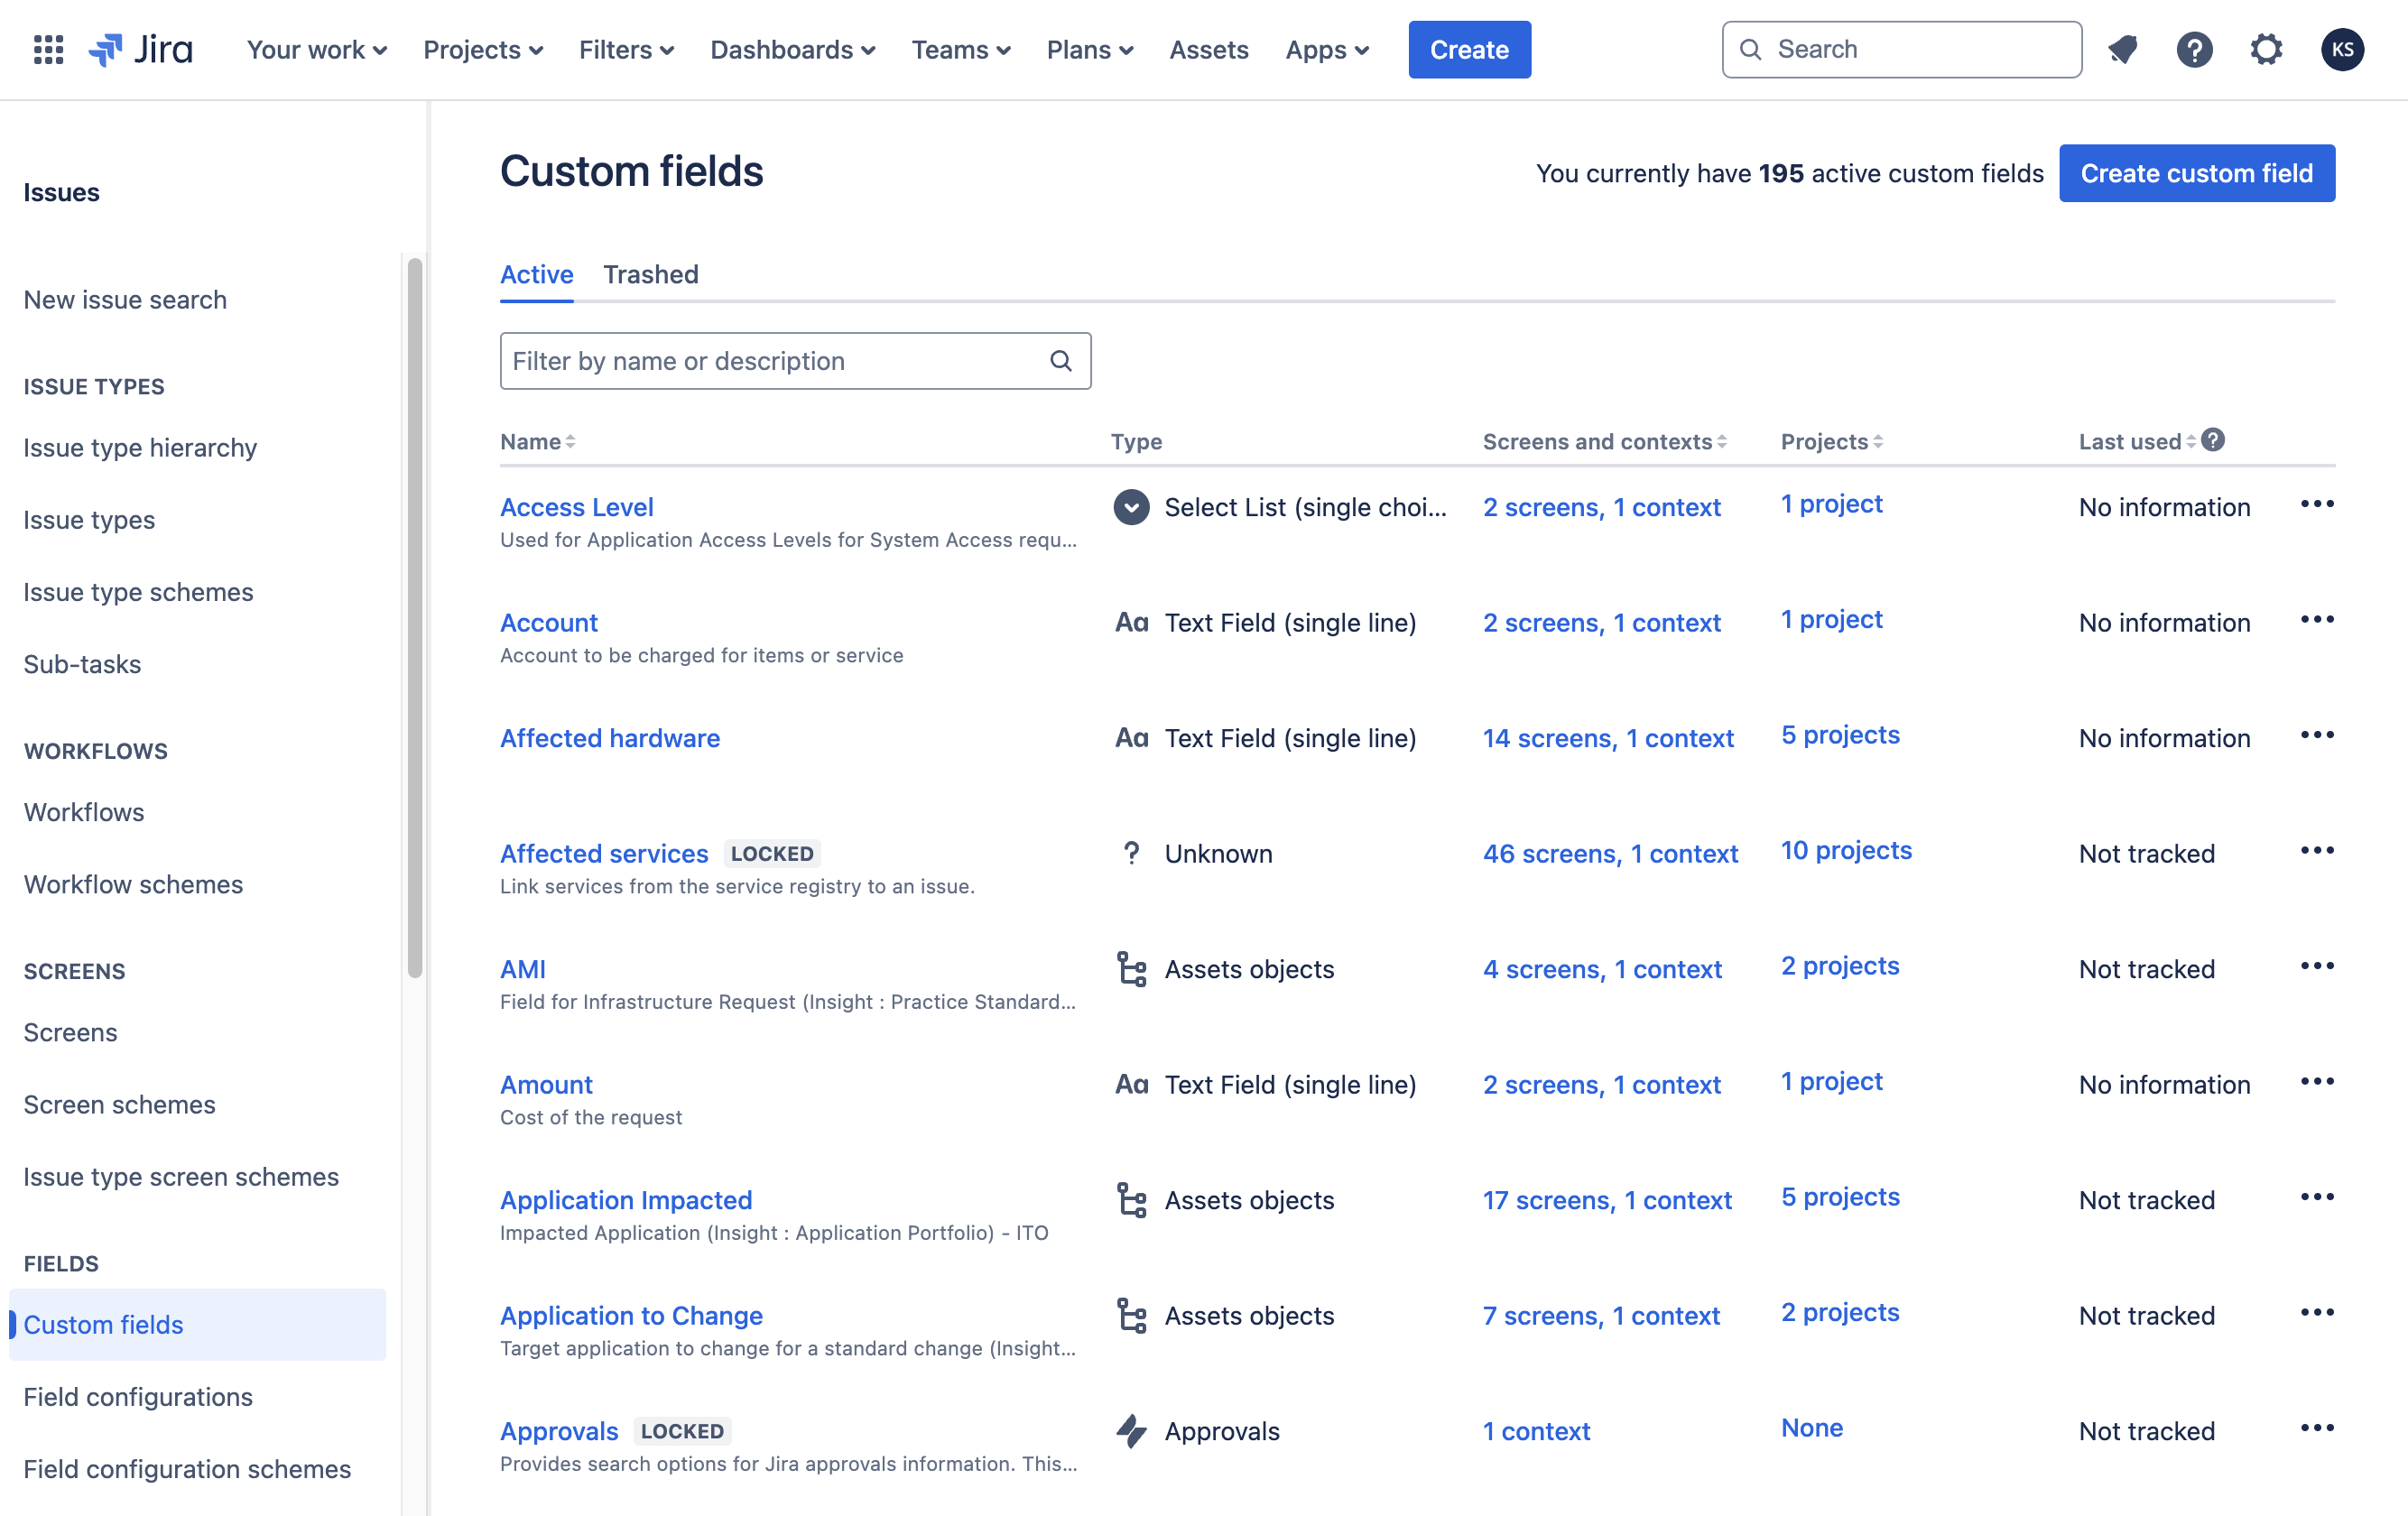Click the filter search magnifier icon

click(1061, 361)
